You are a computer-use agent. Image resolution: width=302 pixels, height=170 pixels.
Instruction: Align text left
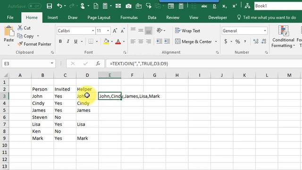[133, 42]
